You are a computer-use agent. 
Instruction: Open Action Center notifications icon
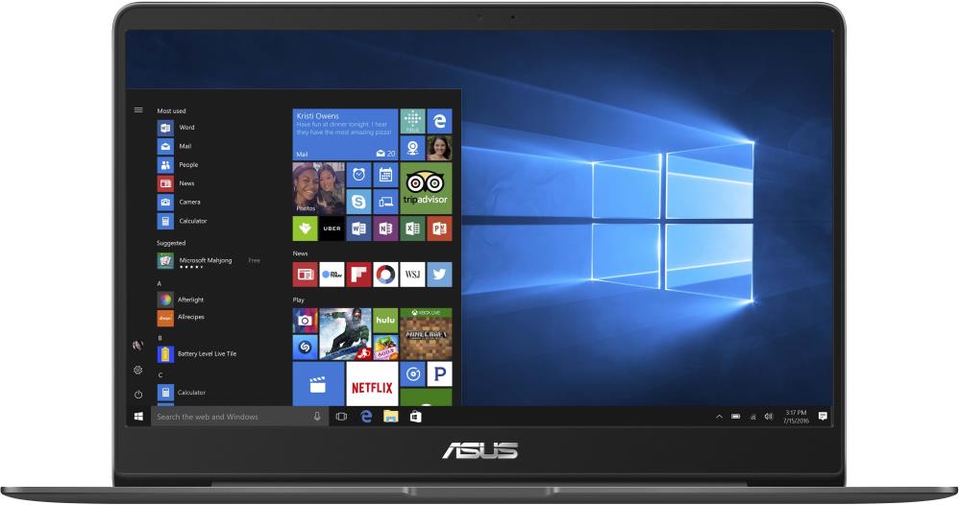point(823,417)
